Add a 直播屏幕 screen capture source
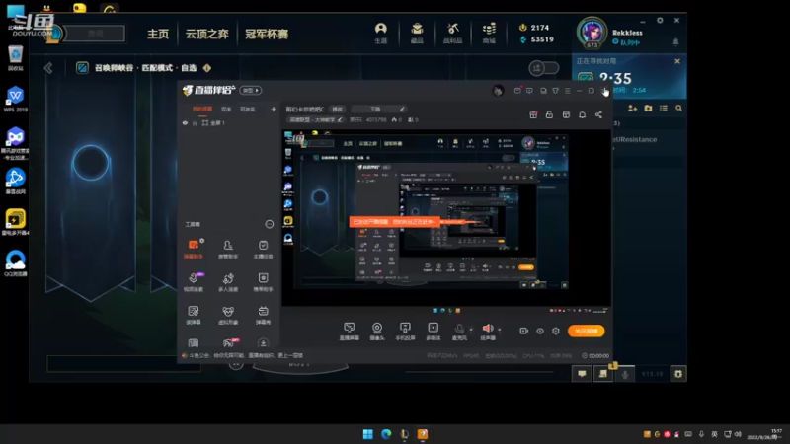Viewport: 790px width, 444px height. 350,332
